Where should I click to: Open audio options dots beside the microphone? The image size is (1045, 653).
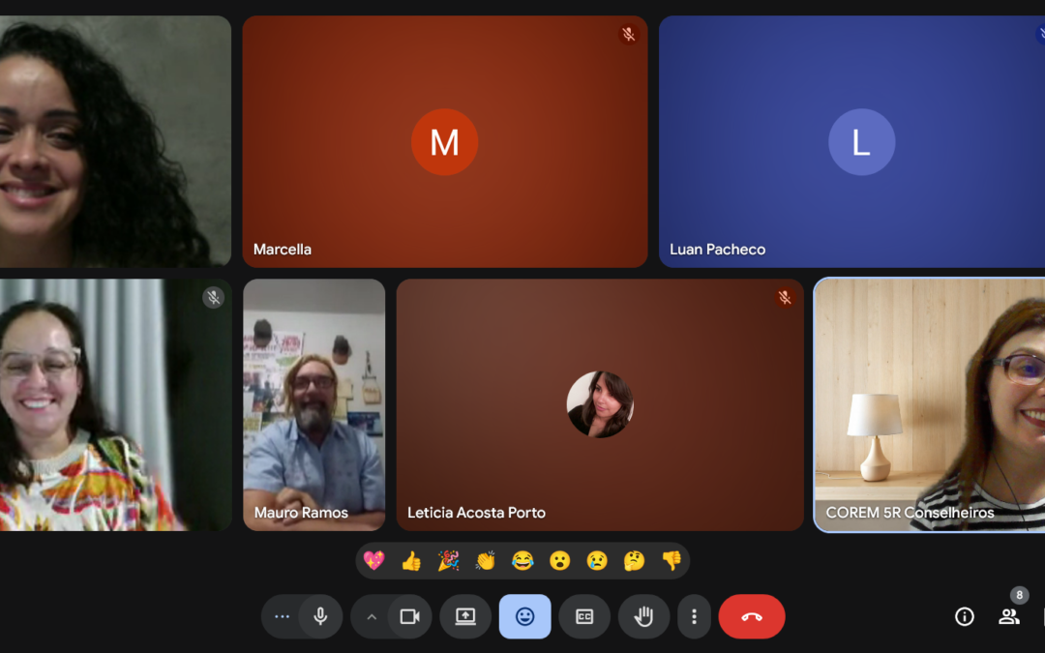(282, 617)
